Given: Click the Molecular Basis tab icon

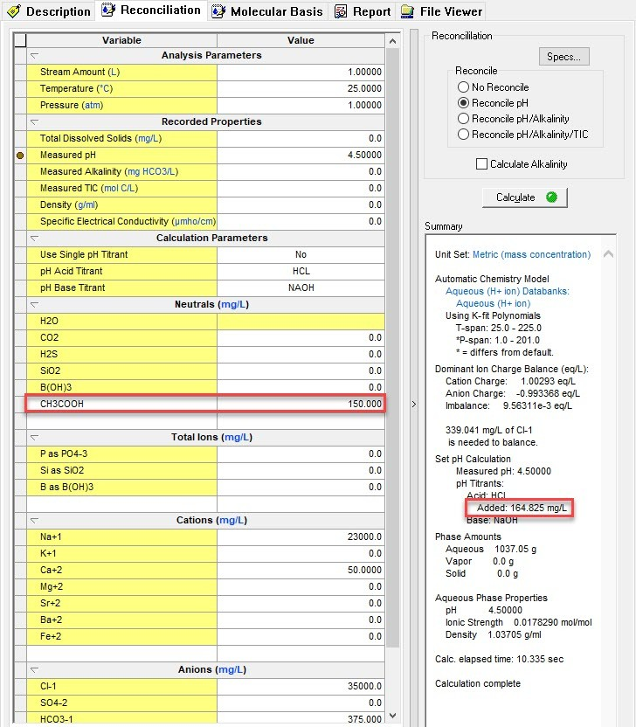Looking at the screenshot, I should 218,11.
